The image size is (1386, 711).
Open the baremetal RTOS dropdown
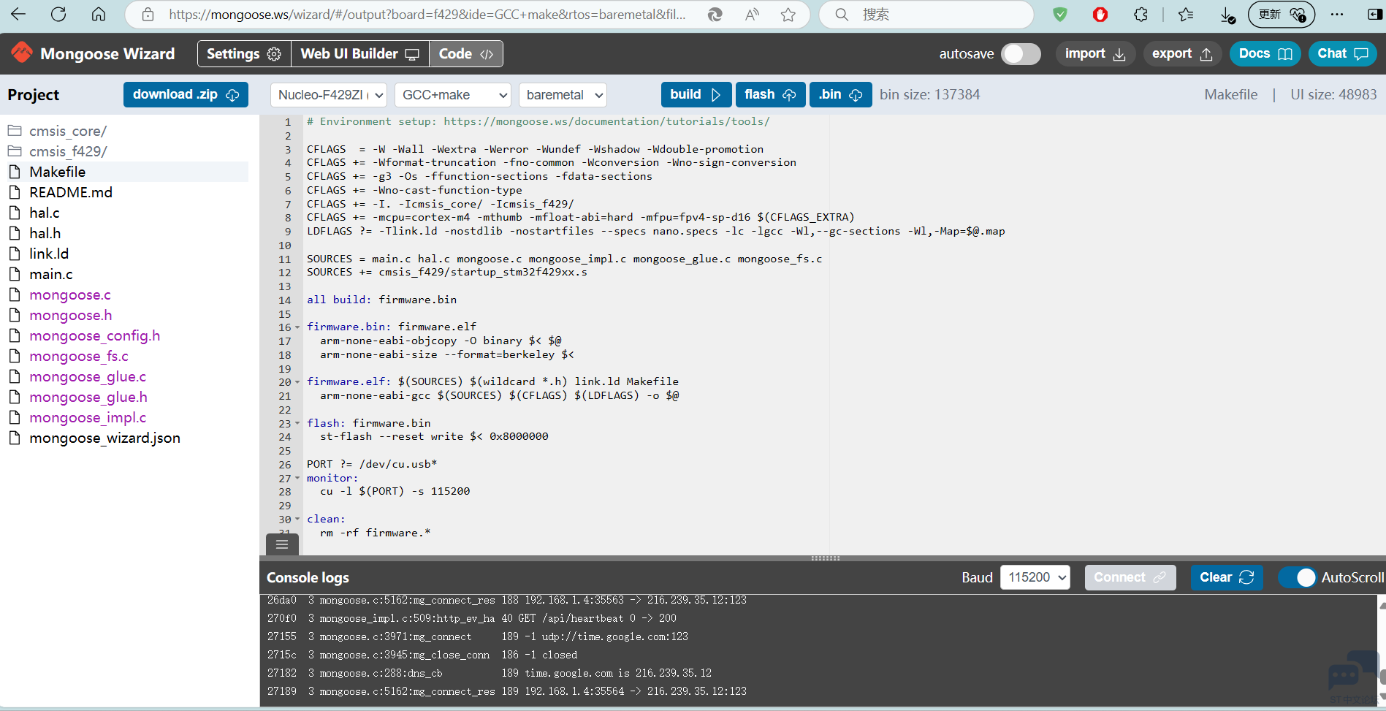(x=562, y=95)
